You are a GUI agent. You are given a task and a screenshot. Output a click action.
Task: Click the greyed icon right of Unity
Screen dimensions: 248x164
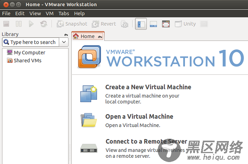pyautogui.click(x=204, y=24)
